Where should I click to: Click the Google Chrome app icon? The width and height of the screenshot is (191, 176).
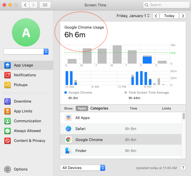pyautogui.click(x=68, y=140)
